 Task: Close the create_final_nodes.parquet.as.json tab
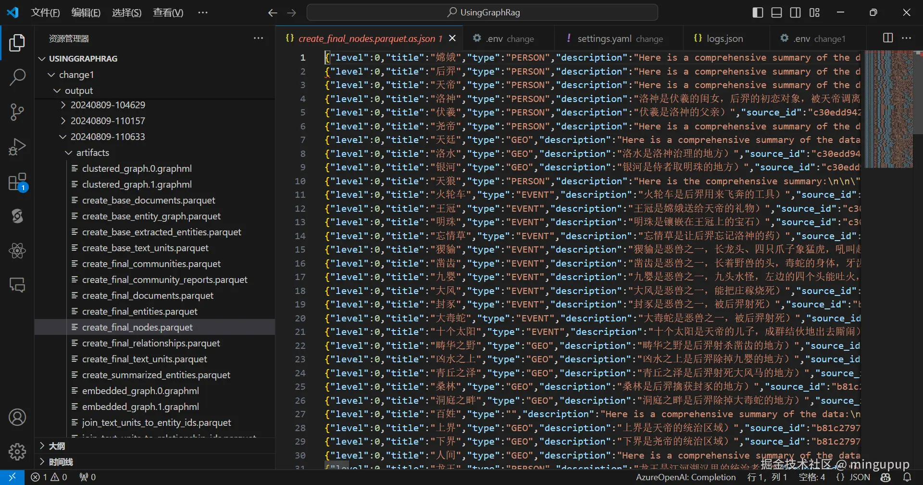click(452, 38)
